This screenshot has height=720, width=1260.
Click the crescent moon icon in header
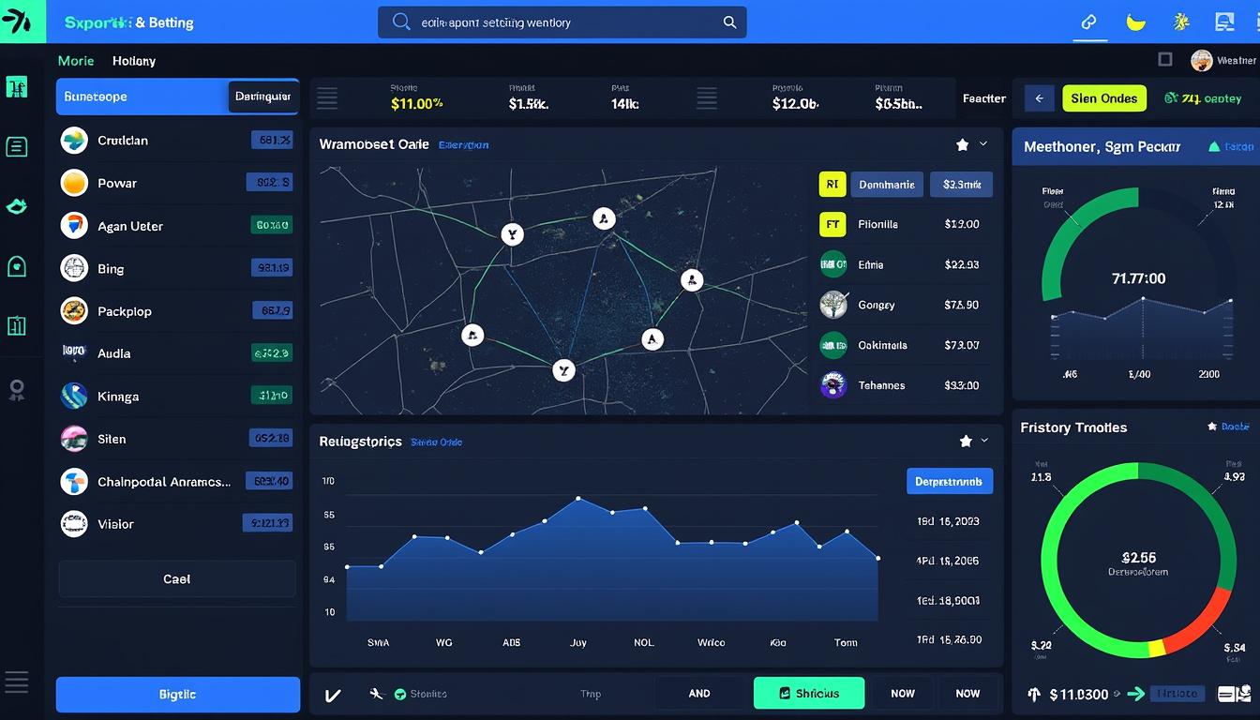(x=1136, y=22)
